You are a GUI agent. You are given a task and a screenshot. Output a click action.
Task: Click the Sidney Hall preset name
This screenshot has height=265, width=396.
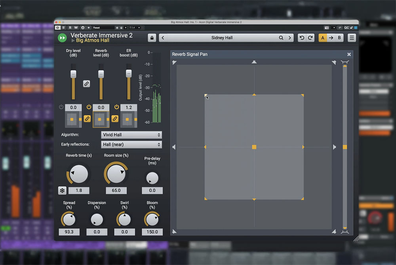(x=222, y=38)
